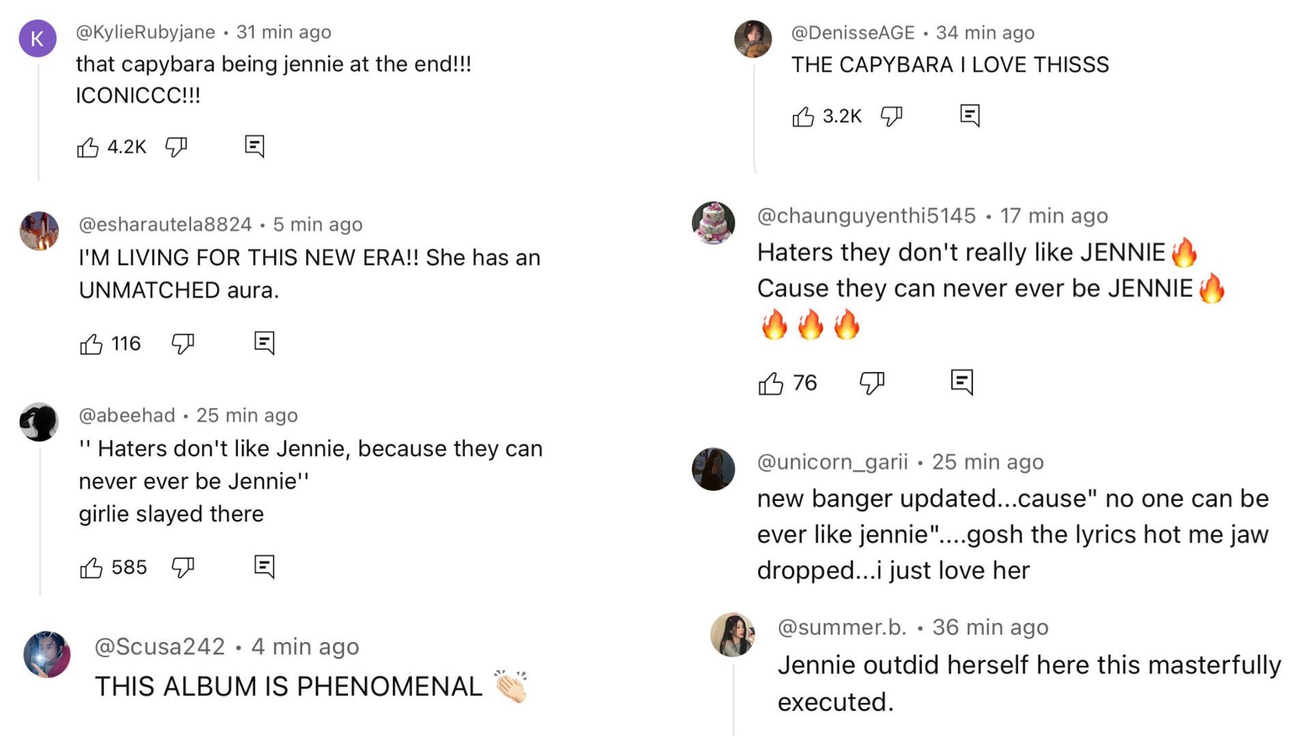This screenshot has height=737, width=1310.
Task: Click @summer.b.'s profile picture
Action: 733,635
